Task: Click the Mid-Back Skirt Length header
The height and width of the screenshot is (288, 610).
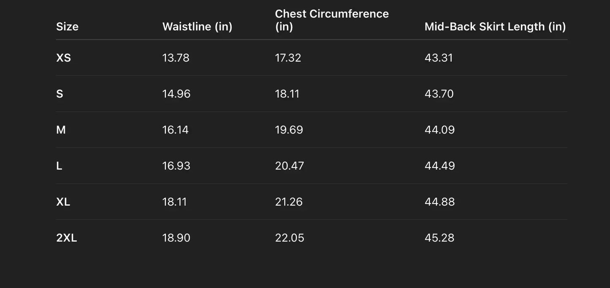Action: tap(495, 27)
